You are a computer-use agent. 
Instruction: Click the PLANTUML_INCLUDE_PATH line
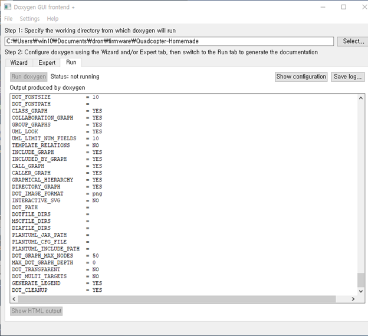(x=51, y=249)
